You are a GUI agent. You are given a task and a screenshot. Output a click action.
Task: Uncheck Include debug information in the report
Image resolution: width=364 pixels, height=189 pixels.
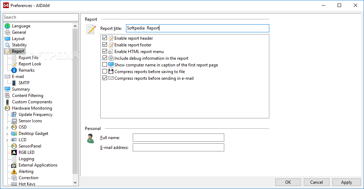[105, 58]
